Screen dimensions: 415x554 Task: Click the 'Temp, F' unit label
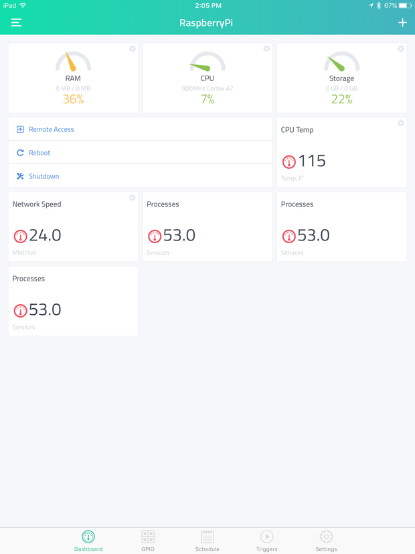coord(293,178)
